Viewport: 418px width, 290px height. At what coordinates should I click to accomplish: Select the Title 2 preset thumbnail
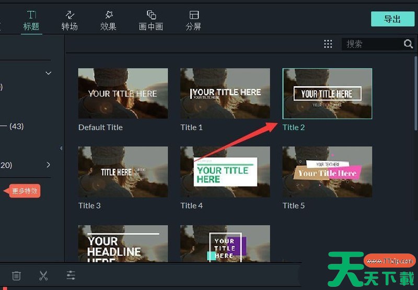click(327, 94)
